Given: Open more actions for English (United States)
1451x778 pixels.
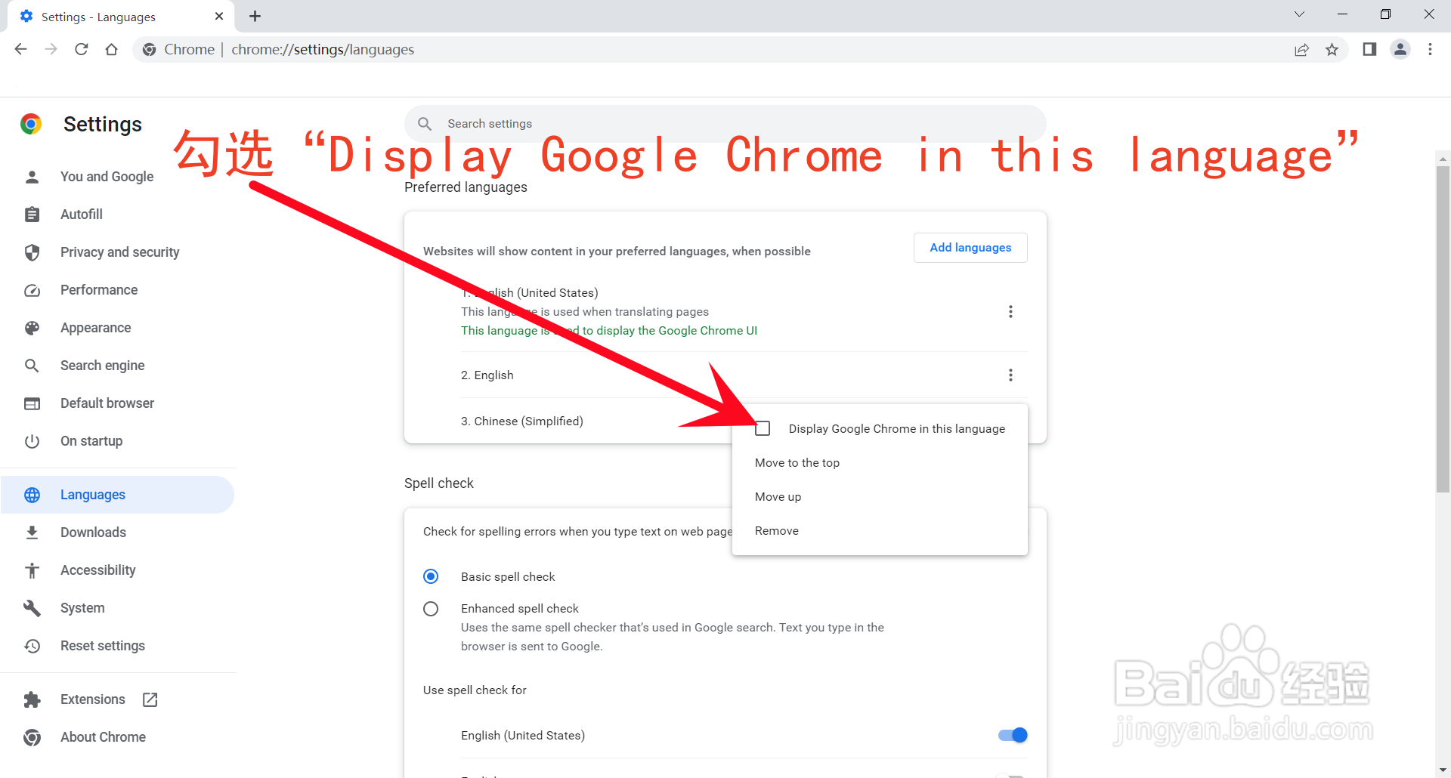Looking at the screenshot, I should click(1010, 312).
